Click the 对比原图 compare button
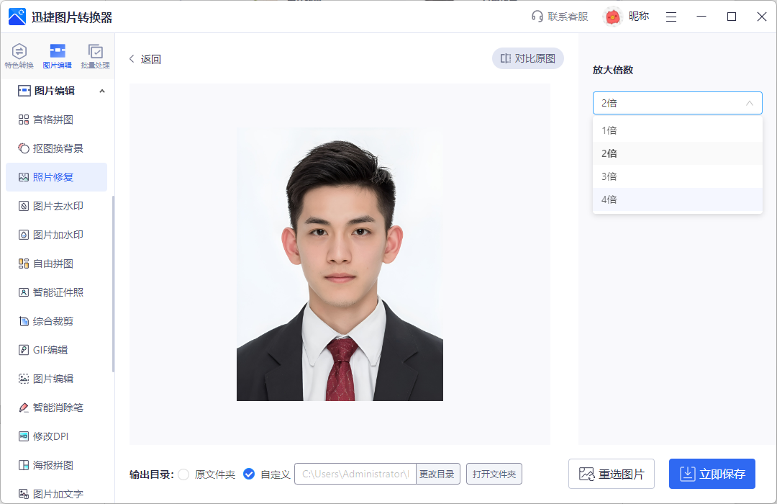The width and height of the screenshot is (777, 504). [528, 58]
